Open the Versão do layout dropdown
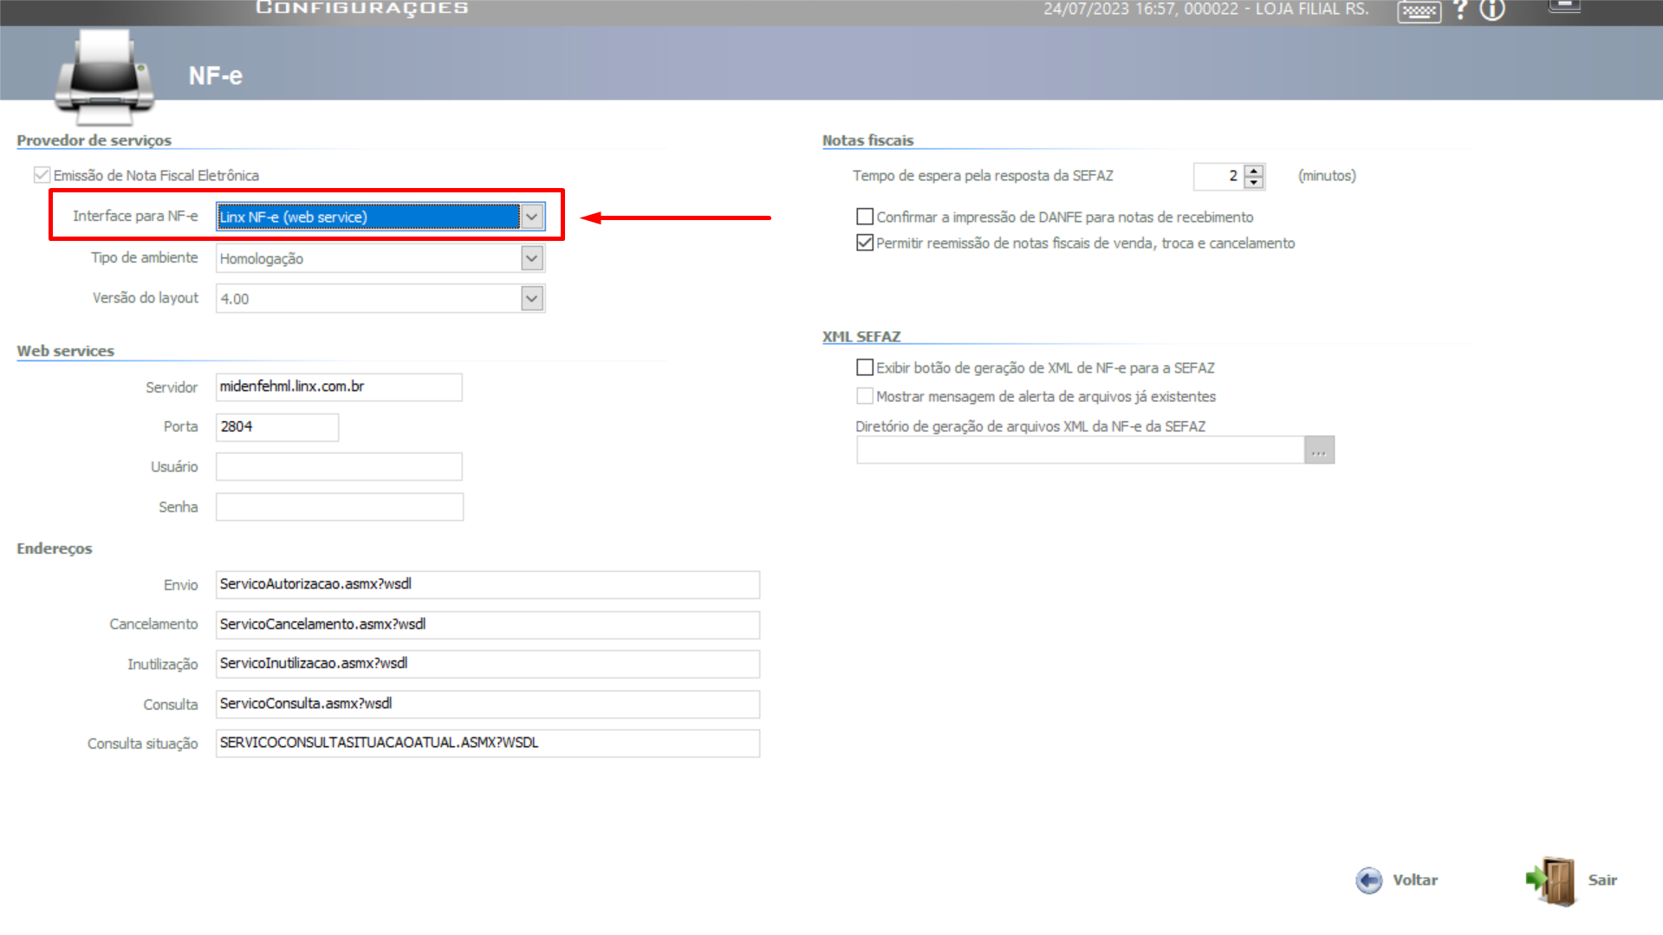 click(532, 299)
